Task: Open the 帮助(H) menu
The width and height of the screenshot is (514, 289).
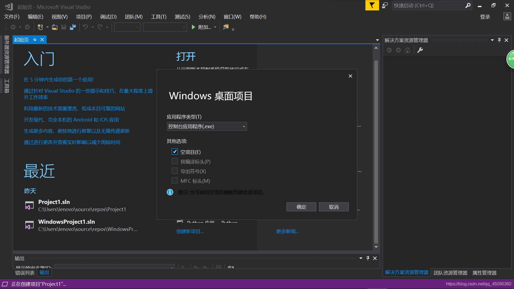Action: coord(258,17)
